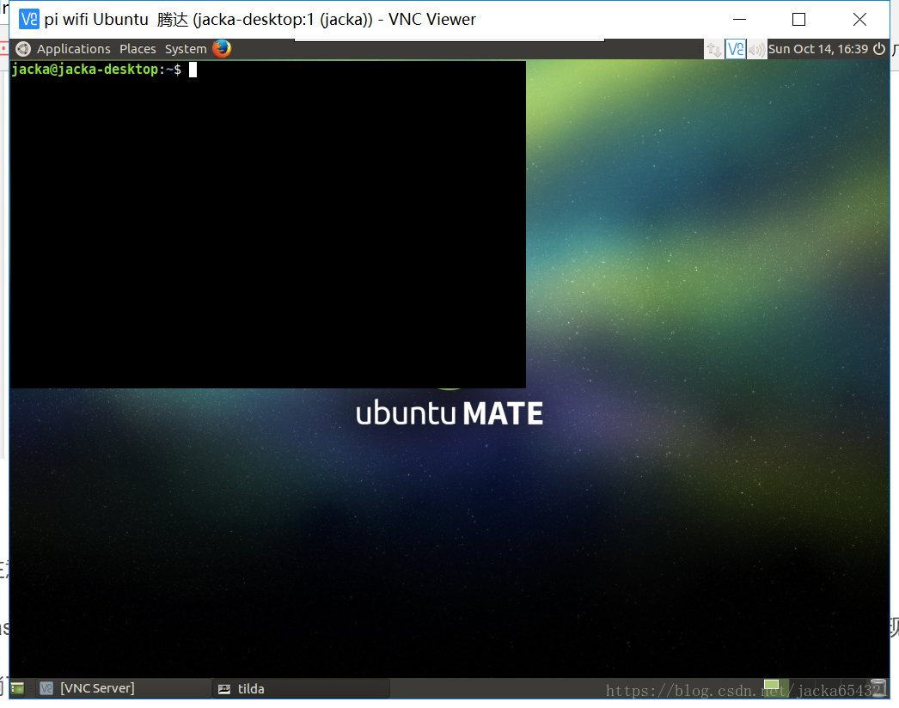Switch to the [VNC Server] taskbar window
Screen dimensions: 899x708
coord(124,688)
